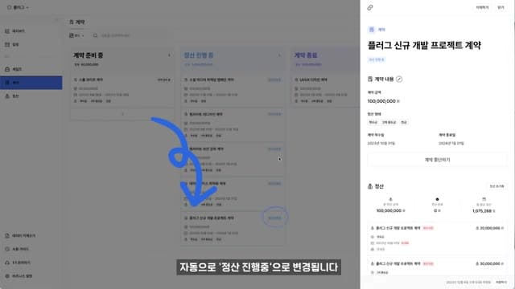The image size is (515, 289).
Task: Switch to the 계약 tab heading
Action: click(77, 22)
